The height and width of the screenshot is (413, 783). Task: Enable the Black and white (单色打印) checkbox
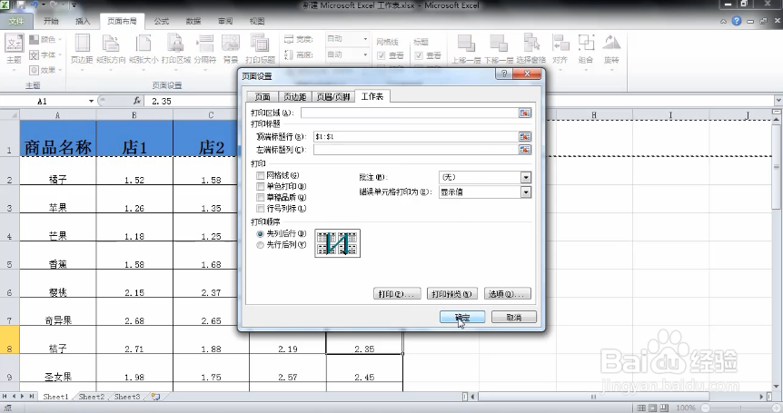coord(260,187)
